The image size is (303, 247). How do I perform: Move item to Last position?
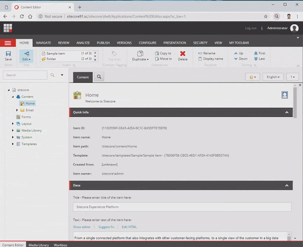259,59
